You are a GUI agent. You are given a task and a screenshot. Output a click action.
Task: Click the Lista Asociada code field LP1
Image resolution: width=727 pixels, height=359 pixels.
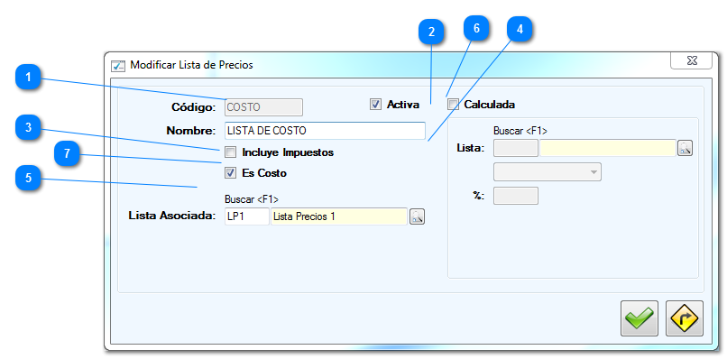click(246, 216)
